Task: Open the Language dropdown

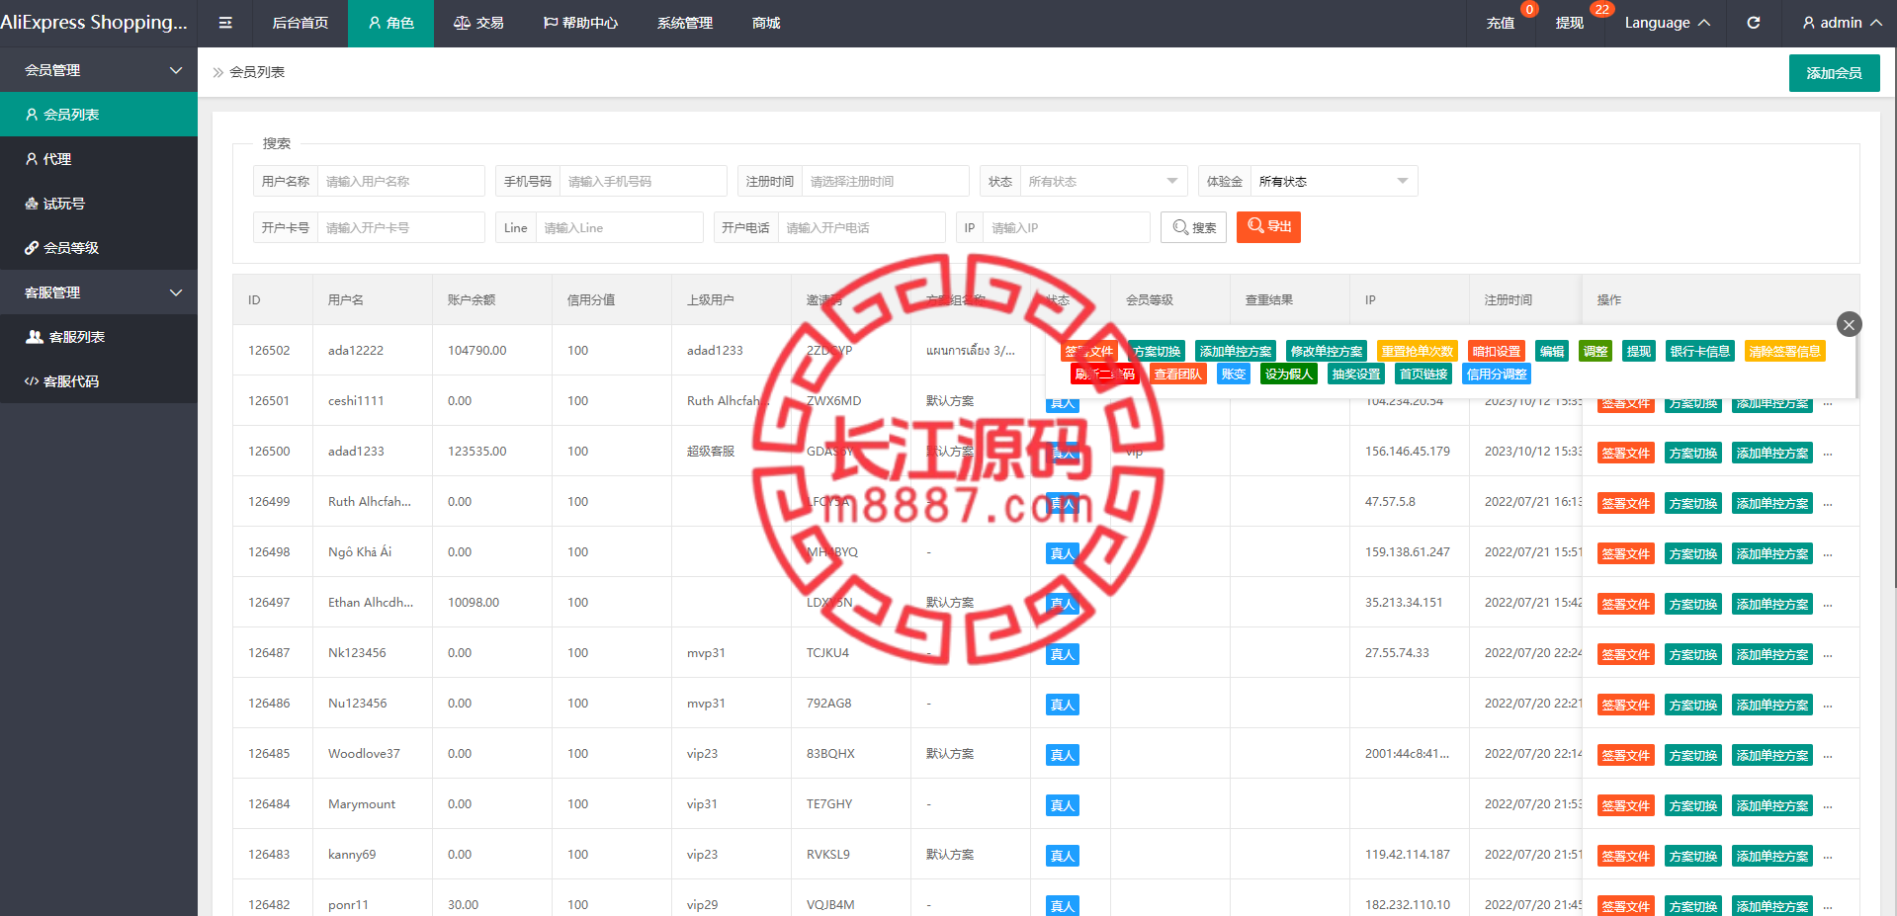Action: (x=1667, y=23)
